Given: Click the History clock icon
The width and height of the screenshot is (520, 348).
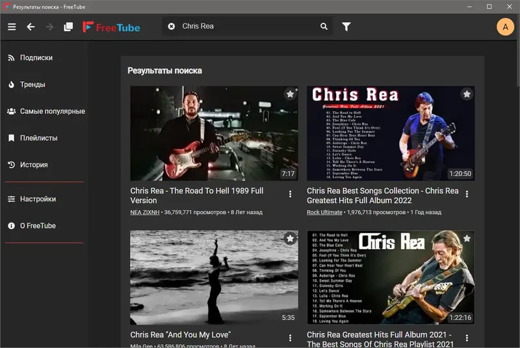Looking at the screenshot, I should pos(11,165).
